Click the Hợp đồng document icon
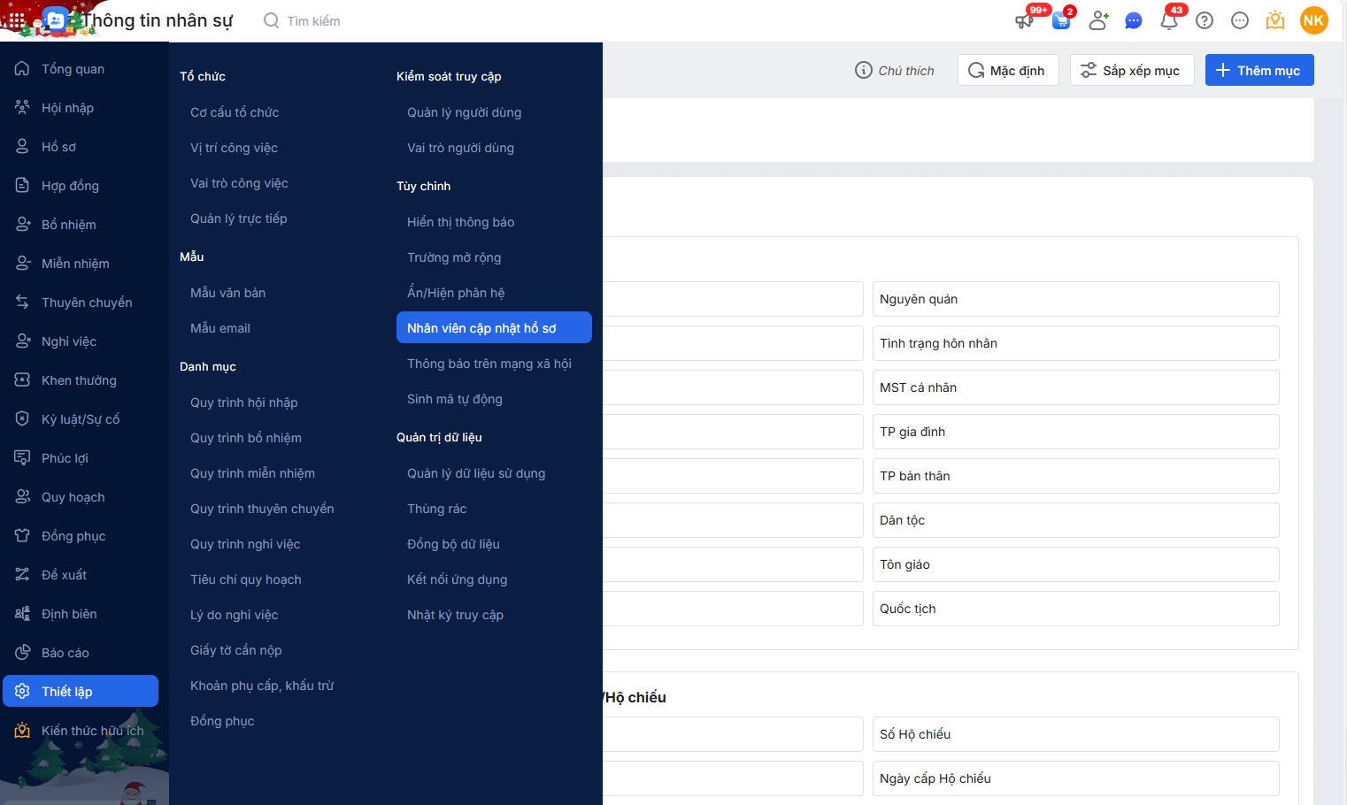Image resolution: width=1347 pixels, height=805 pixels. pos(22,185)
